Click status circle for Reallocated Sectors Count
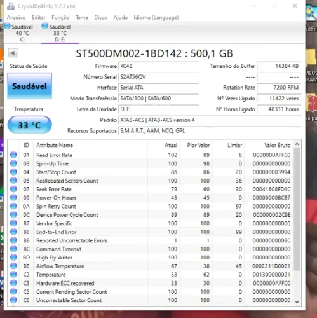The width and height of the screenshot is (317, 318). tap(13, 181)
